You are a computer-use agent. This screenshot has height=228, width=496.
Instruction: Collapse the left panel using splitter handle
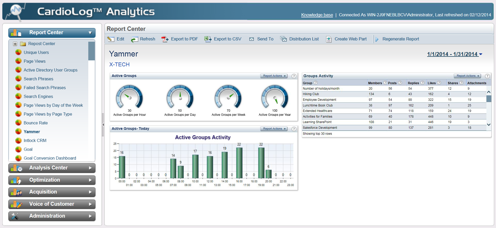click(103, 125)
